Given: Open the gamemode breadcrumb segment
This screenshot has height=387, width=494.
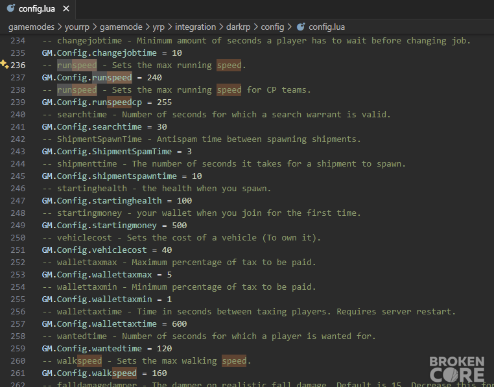Looking at the screenshot, I should [121, 27].
